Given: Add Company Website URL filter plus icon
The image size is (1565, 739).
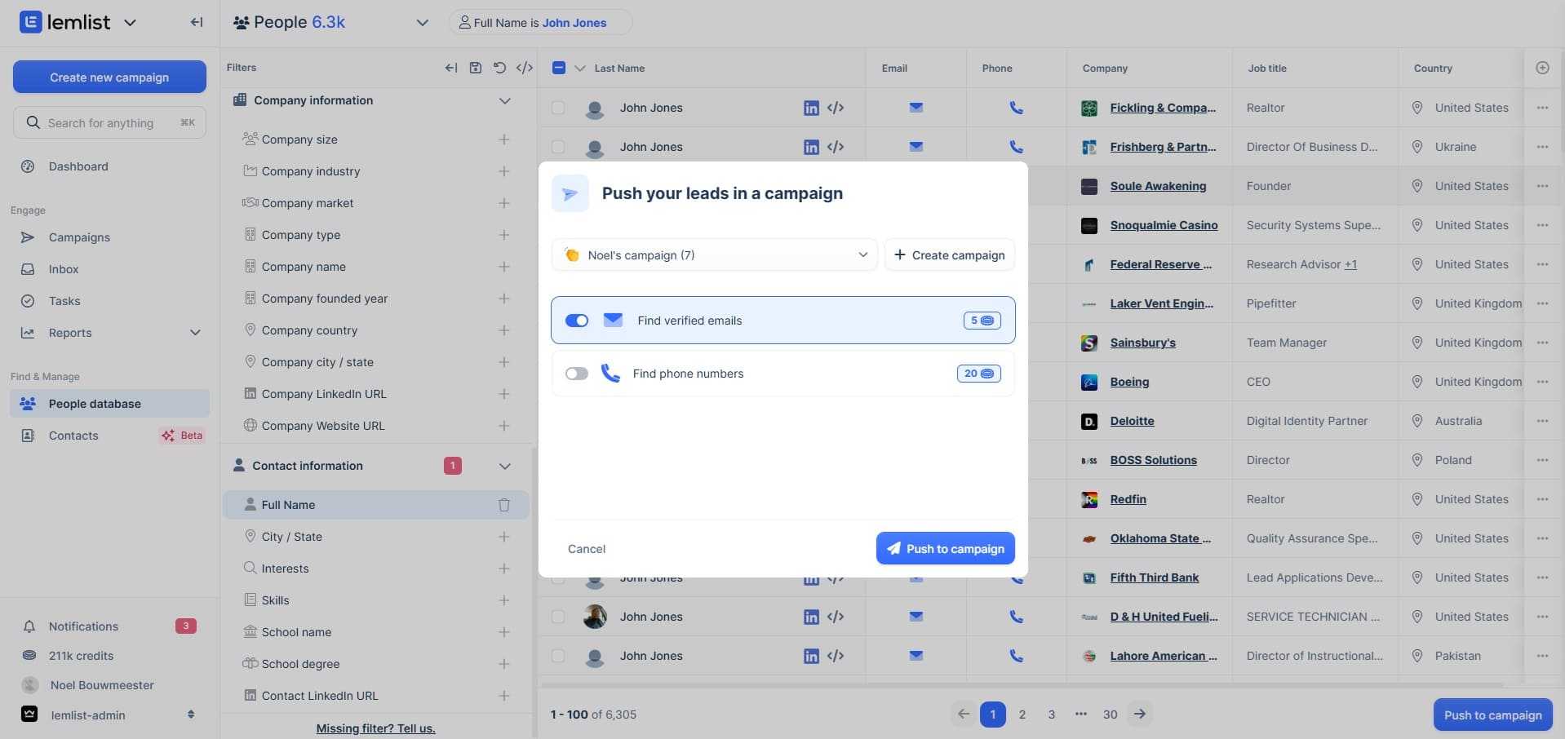Looking at the screenshot, I should 504,426.
